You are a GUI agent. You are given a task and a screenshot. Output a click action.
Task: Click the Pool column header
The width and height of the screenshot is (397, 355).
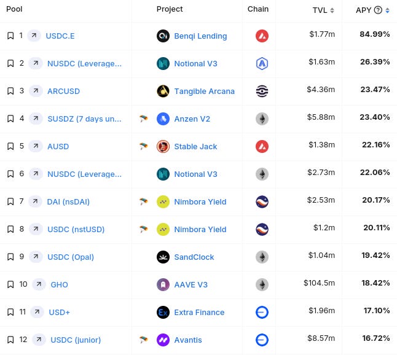click(x=14, y=9)
